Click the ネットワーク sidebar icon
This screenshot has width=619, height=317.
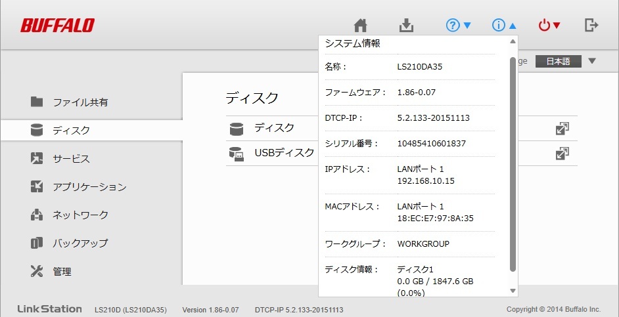point(37,215)
